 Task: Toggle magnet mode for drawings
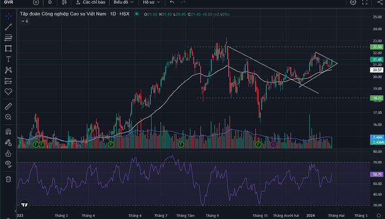click(x=8, y=132)
